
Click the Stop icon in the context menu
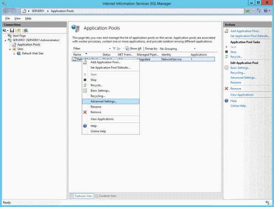pos(85,80)
